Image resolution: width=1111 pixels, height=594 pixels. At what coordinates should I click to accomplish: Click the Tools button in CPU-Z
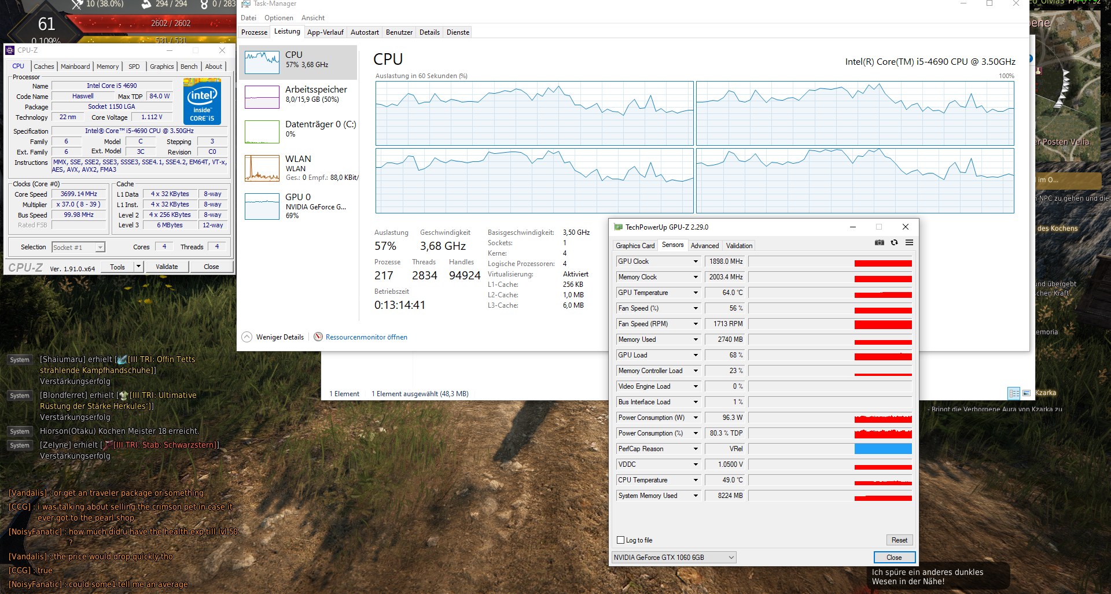117,267
